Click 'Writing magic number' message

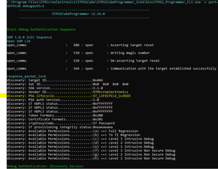tap(130, 53)
